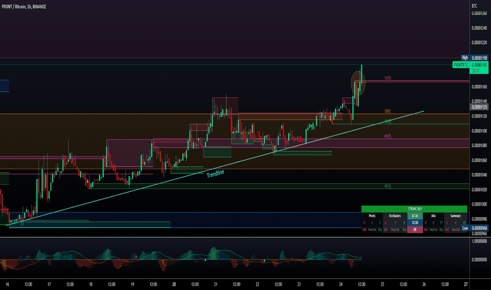Click date 21 on the time axis

click(x=215, y=285)
